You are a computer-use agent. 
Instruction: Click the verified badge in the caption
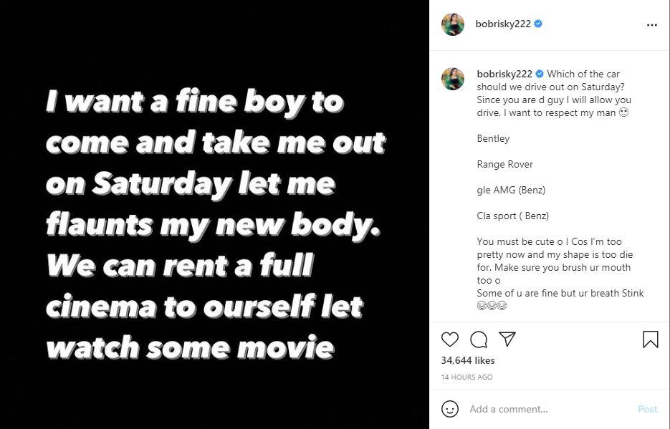[540, 74]
